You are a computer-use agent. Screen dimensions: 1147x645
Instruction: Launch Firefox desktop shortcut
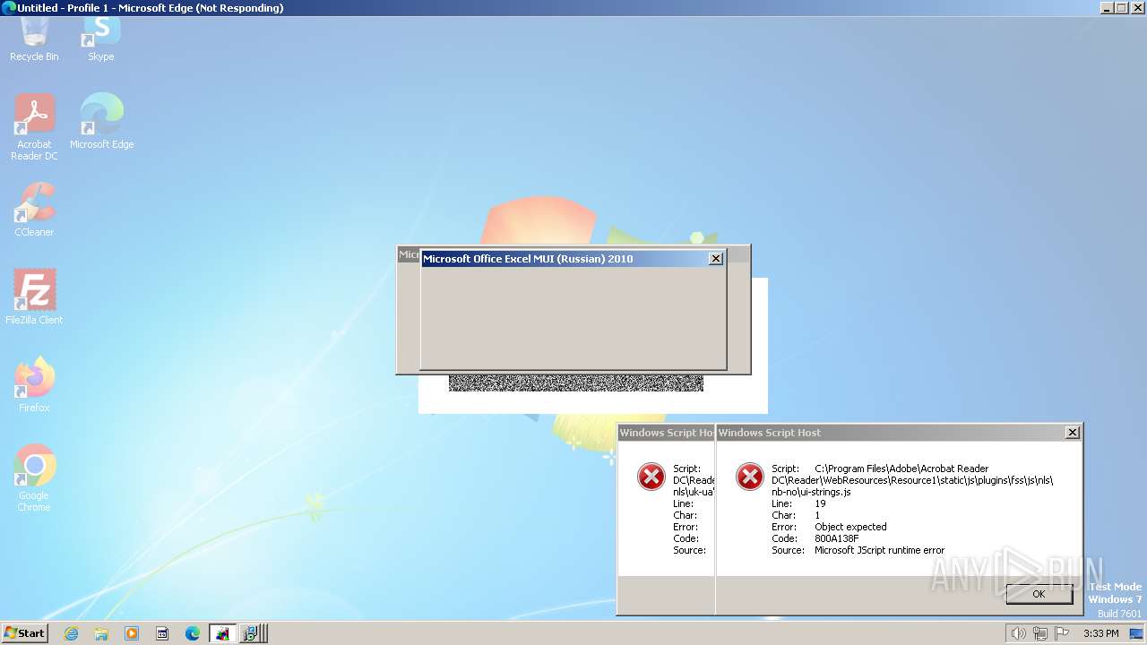tap(34, 384)
